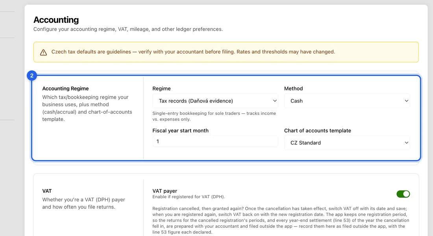Open the Method dropdown set to Cash
This screenshot has width=433, height=236.
pos(347,101)
